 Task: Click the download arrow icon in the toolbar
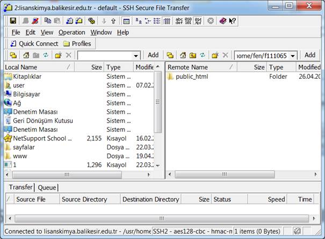(103, 21)
